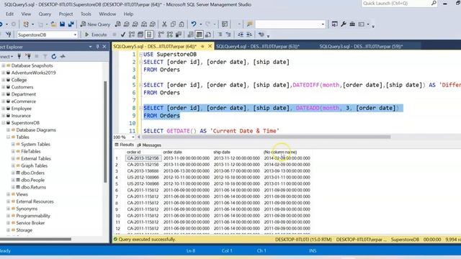Viewport: 461px width, 259px height.
Task: Collapse the Tables folder node
Action: point(8,137)
